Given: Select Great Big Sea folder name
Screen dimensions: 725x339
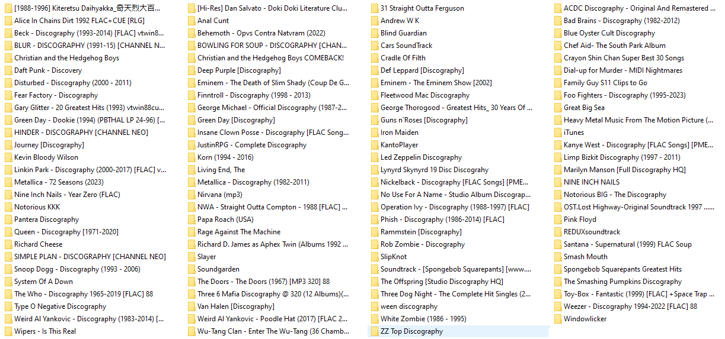Looking at the screenshot, I should [x=584, y=108].
